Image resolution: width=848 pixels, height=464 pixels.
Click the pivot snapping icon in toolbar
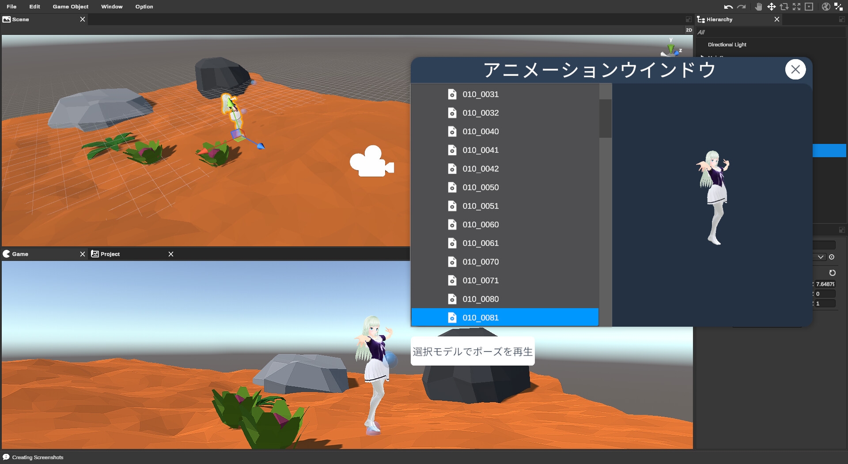pos(838,7)
